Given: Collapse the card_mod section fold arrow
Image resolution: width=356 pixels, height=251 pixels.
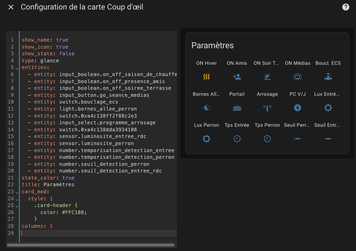Looking at the screenshot, I should coord(17,193).
